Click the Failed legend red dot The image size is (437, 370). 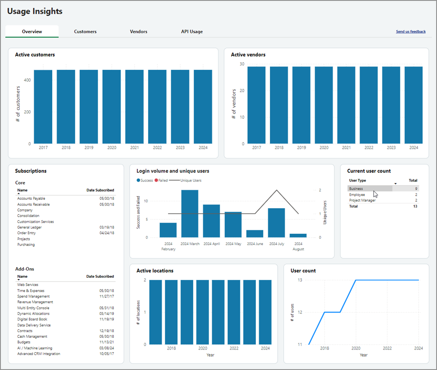coord(157,180)
